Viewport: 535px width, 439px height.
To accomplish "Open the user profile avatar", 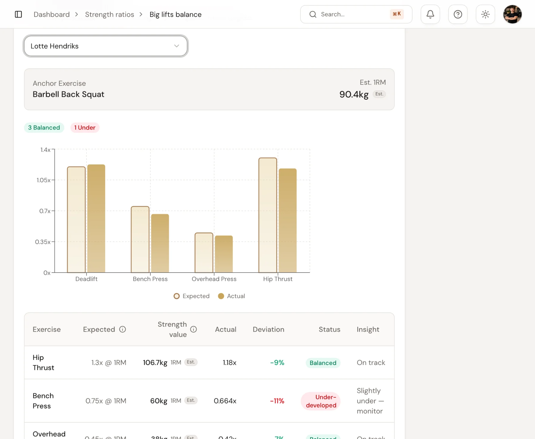I will [512, 14].
